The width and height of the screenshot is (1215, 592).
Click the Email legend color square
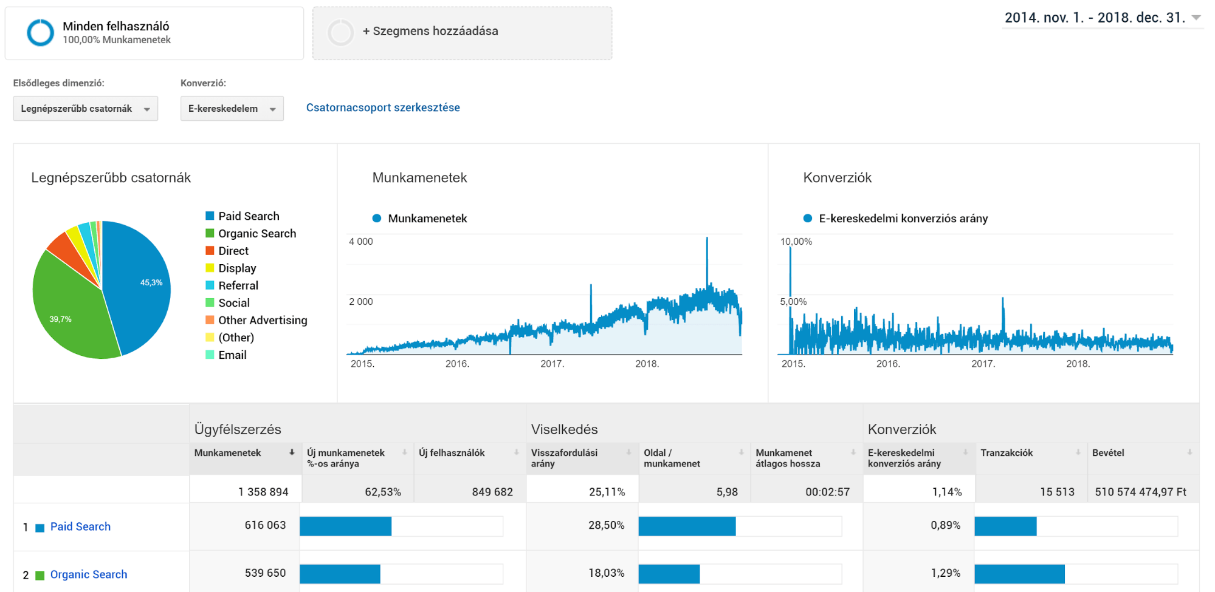pos(210,355)
